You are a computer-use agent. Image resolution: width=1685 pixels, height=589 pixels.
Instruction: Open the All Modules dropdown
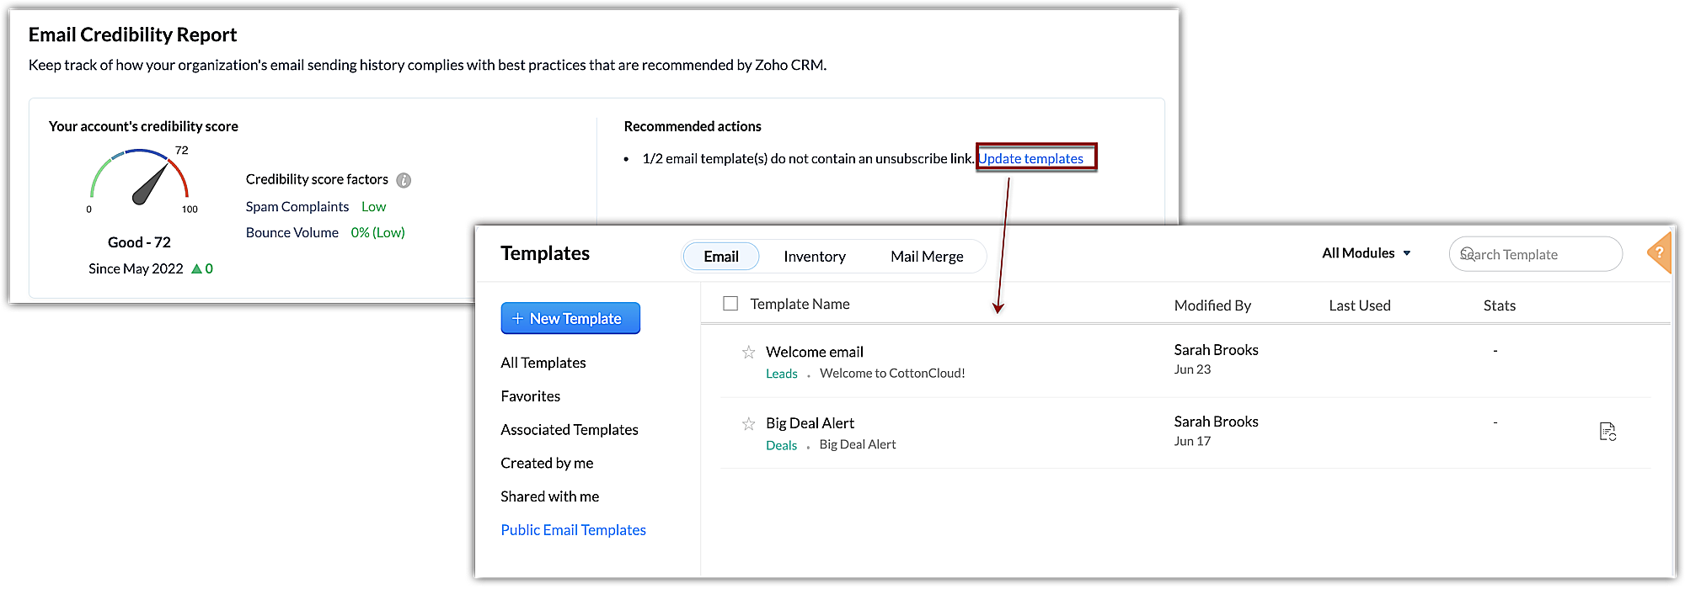pos(1366,253)
